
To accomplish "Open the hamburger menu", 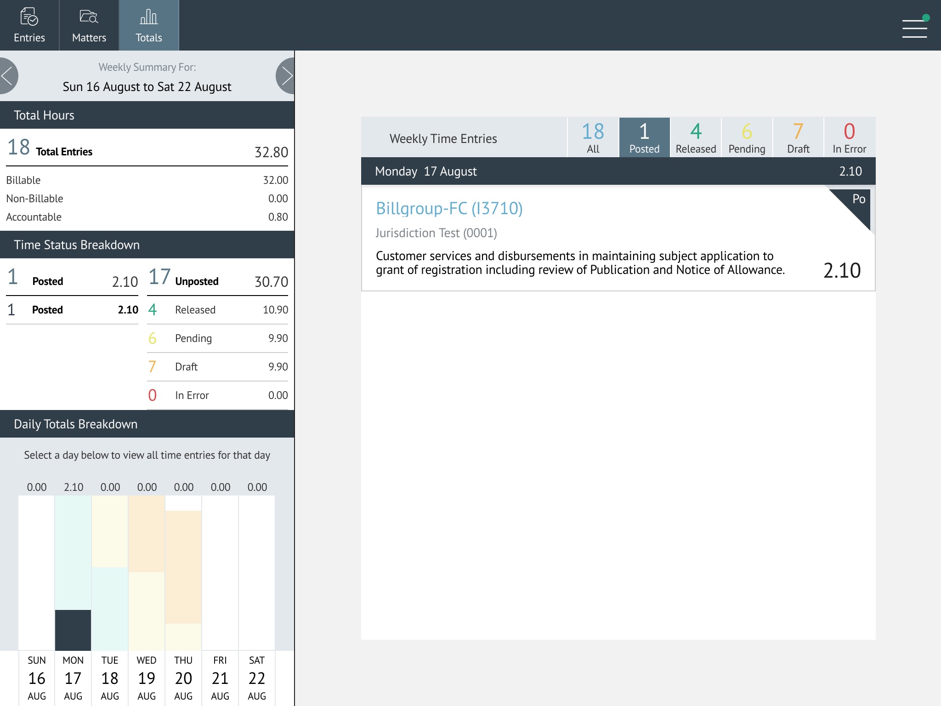I will (914, 28).
